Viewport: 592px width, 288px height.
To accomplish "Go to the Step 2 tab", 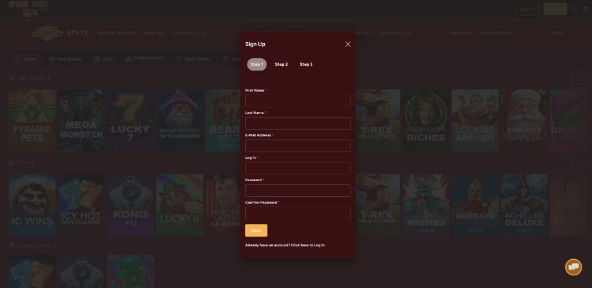I will (282, 65).
